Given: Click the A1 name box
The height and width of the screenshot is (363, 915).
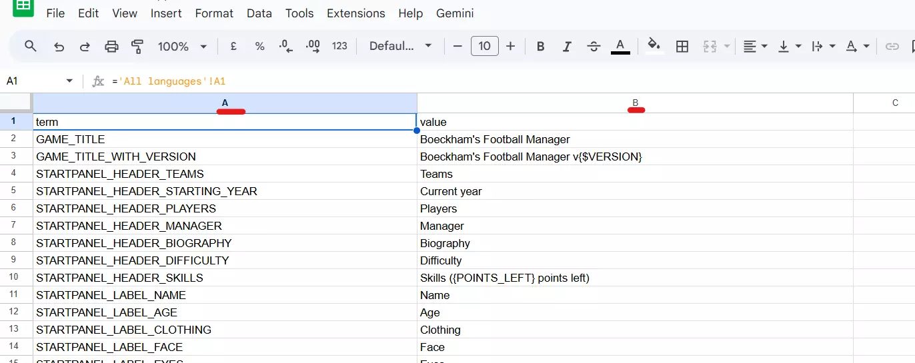Looking at the screenshot, I should coord(33,81).
